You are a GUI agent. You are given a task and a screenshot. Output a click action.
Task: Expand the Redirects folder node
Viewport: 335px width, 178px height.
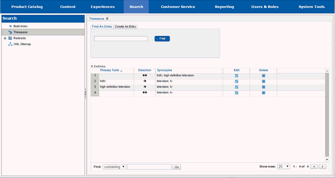pyautogui.click(x=5, y=38)
